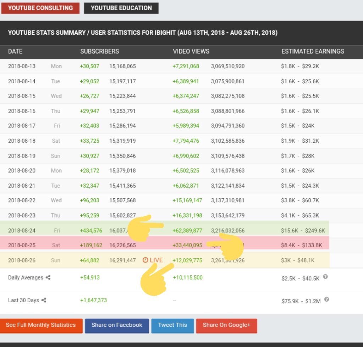
Task: Click subscriber gain +29,947
Action: pyautogui.click(x=89, y=111)
